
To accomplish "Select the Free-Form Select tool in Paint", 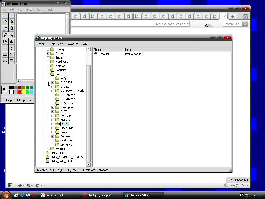I will click(x=5, y=16).
